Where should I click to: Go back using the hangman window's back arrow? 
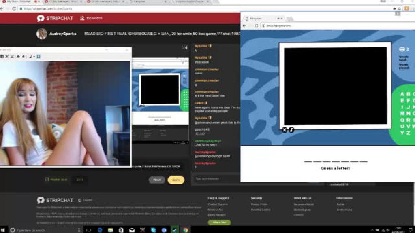244,25
